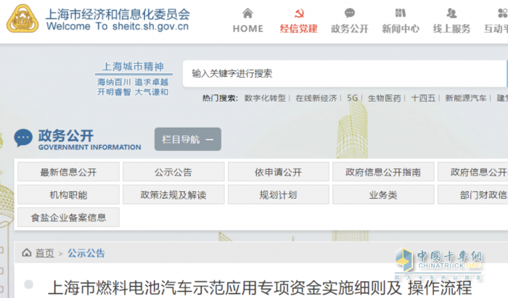
Task: Open 食盐企业备案信息
Action: tap(68, 218)
